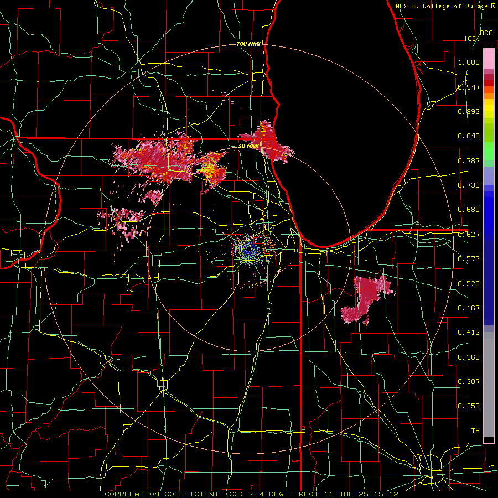
Task: Click the crimson echo blob southeast of Lake Michigan
Action: point(367,299)
